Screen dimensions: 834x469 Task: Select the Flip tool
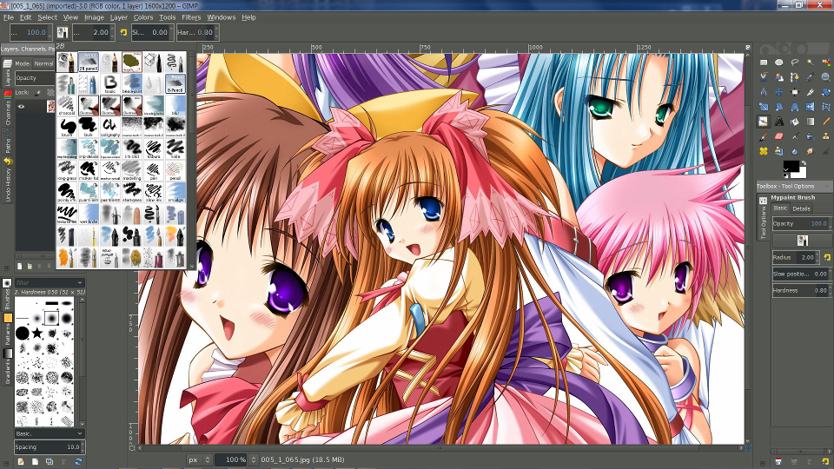[x=811, y=107]
